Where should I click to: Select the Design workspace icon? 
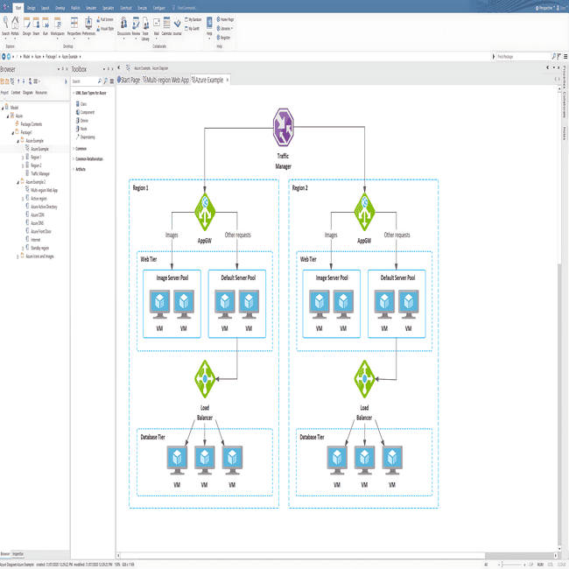point(27,25)
